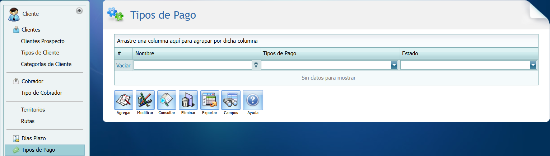Collapse the Cliente sidebar panel
The height and width of the screenshot is (156, 550).
point(79,11)
